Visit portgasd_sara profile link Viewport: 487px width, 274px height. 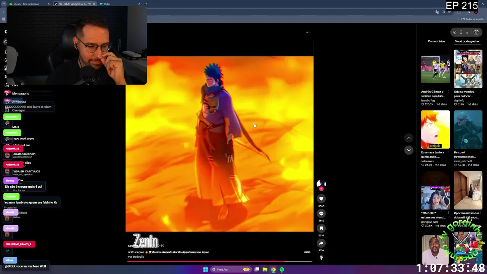coord(430,222)
